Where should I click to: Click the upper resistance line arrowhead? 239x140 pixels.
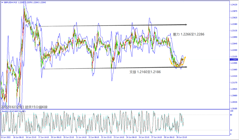coord(186,24)
